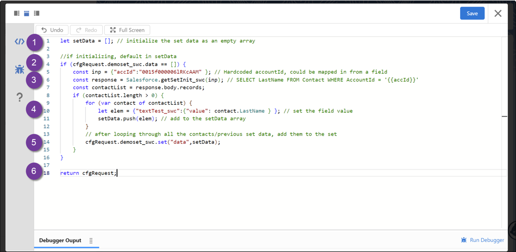Open the code editor view icon
The height and width of the screenshot is (252, 516).
pyautogui.click(x=20, y=41)
